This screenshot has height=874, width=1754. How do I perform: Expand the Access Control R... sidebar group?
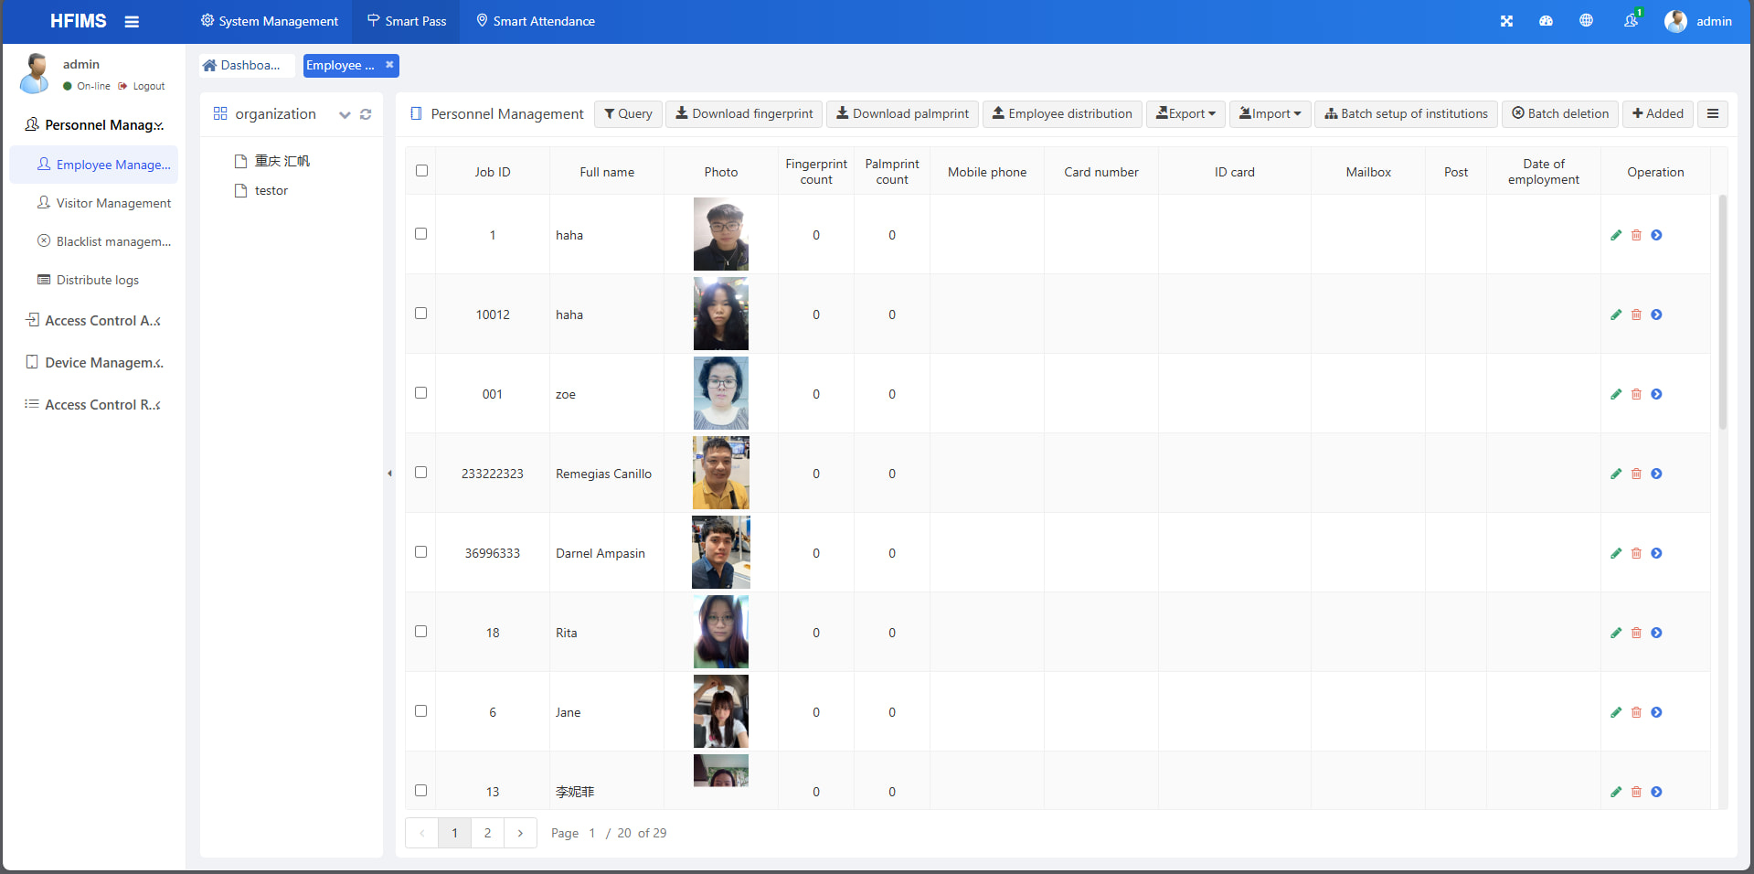click(x=94, y=404)
